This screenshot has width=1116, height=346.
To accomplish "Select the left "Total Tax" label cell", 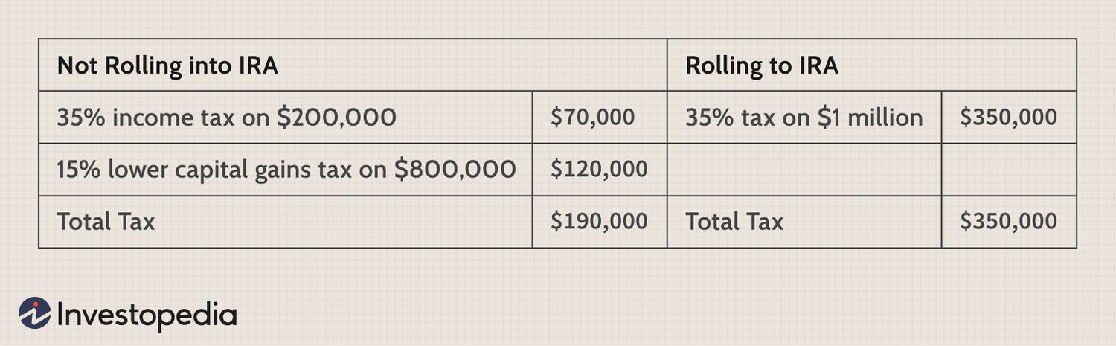I will tap(286, 222).
